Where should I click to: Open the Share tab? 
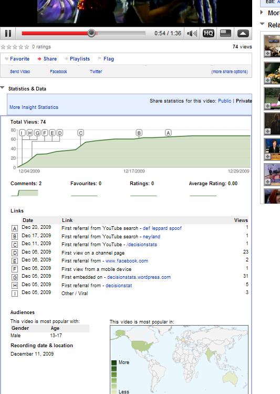50,59
